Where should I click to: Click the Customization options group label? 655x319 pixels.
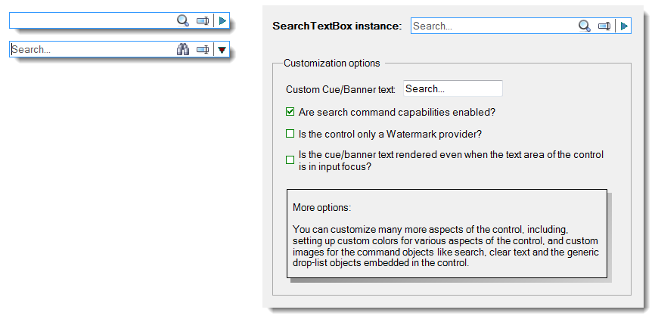[332, 63]
